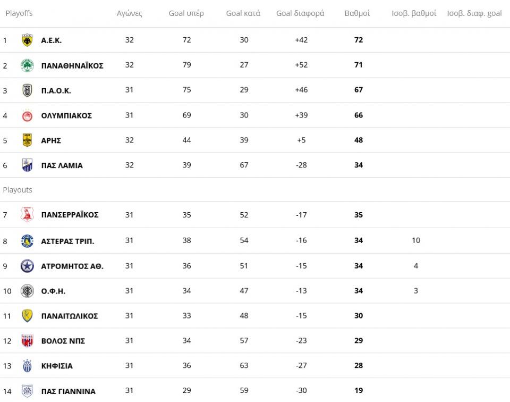Image resolution: width=510 pixels, height=402 pixels.
Task: Click the Αστέρας Τριπ. blue-yellow logo
Action: pyautogui.click(x=27, y=241)
